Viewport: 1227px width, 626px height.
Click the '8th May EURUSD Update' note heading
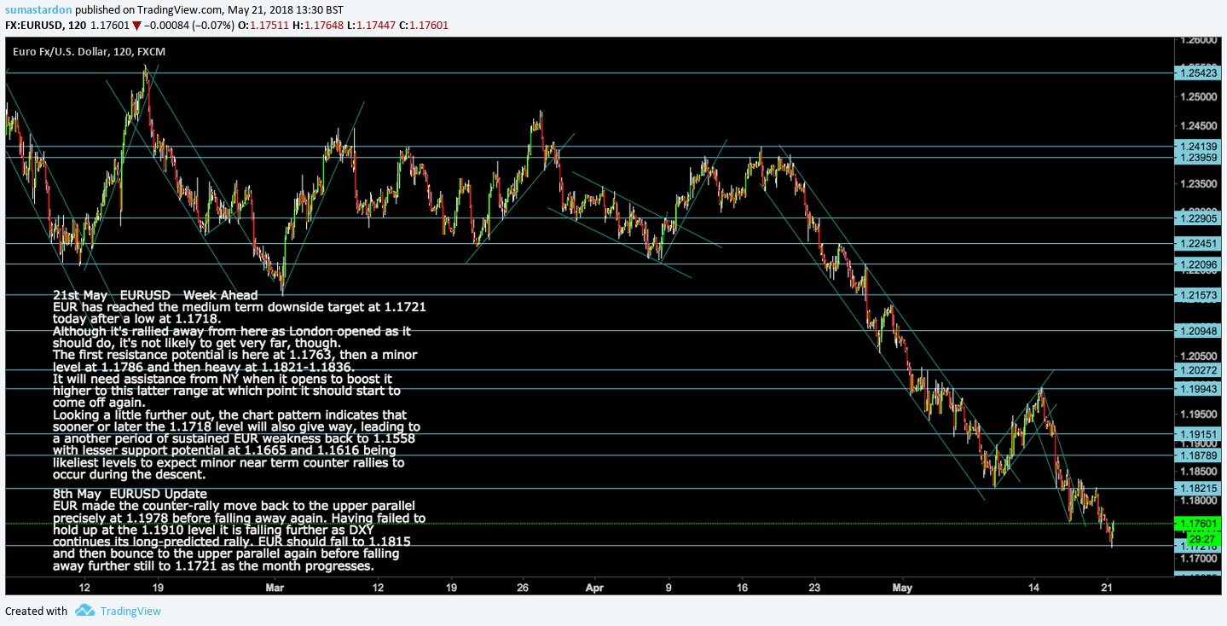coord(130,493)
